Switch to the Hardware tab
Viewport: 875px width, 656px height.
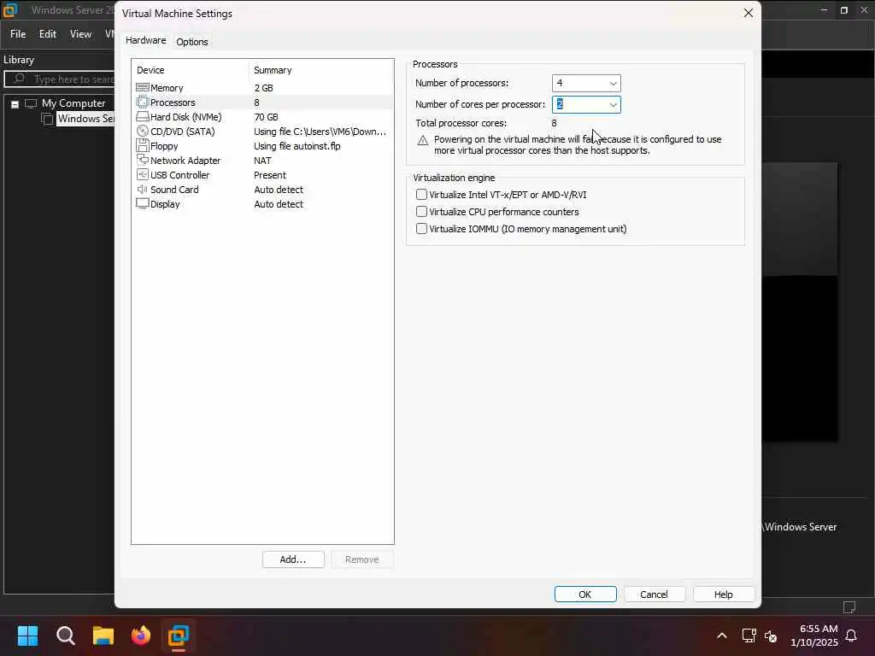145,41
